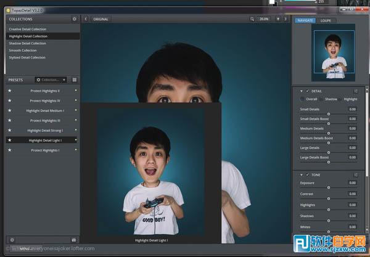Click the ORIGINAL view button
Viewport: 370px width, 257px height.
pos(101,19)
